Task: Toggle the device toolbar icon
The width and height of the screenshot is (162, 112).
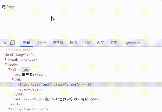Action: (12, 43)
